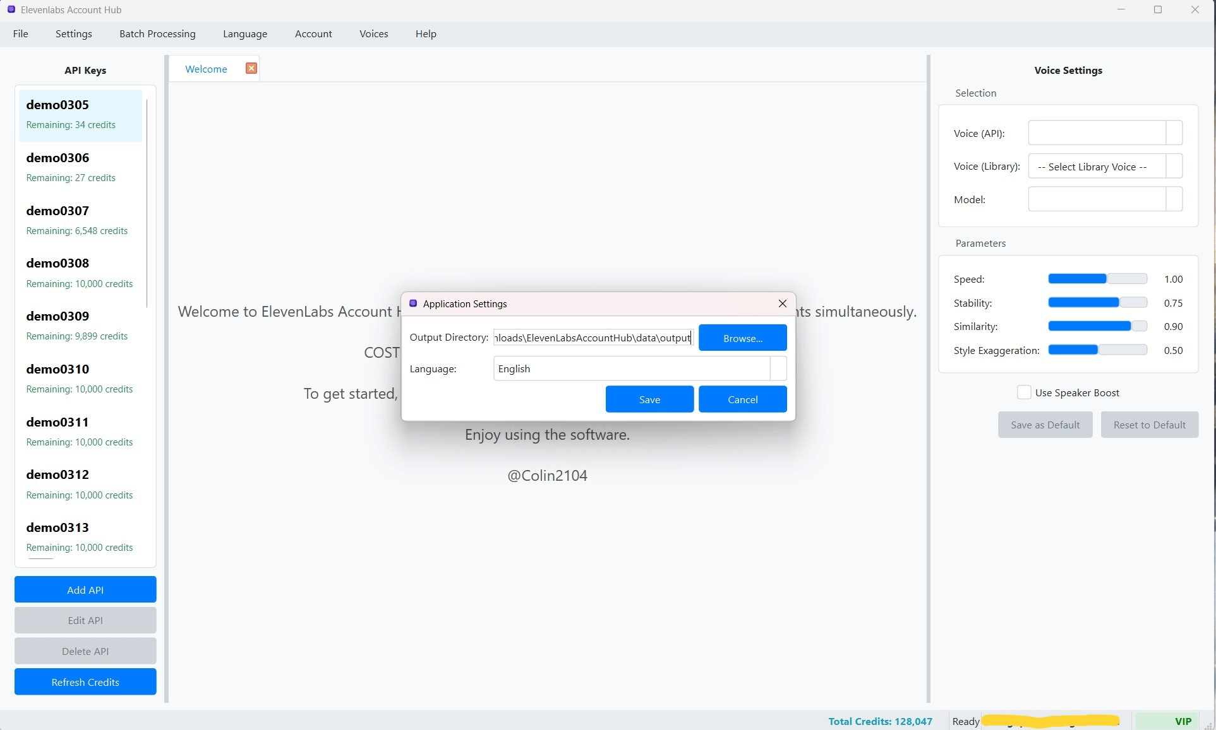Click the Total Credits: 128,047 status text
This screenshot has width=1216, height=730.
(880, 721)
